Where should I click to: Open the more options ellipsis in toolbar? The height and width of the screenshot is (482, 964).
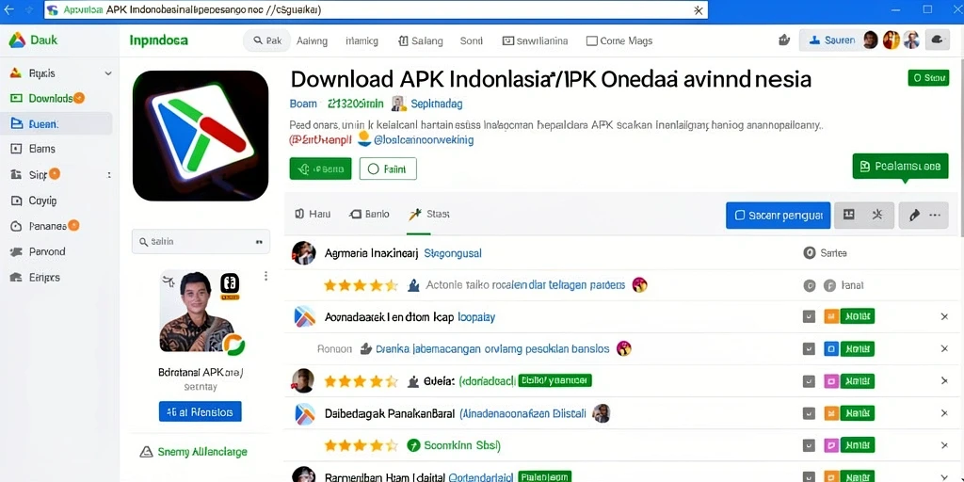click(x=935, y=216)
